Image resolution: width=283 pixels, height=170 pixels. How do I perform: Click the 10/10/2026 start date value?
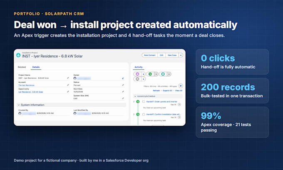[x=78, y=92]
